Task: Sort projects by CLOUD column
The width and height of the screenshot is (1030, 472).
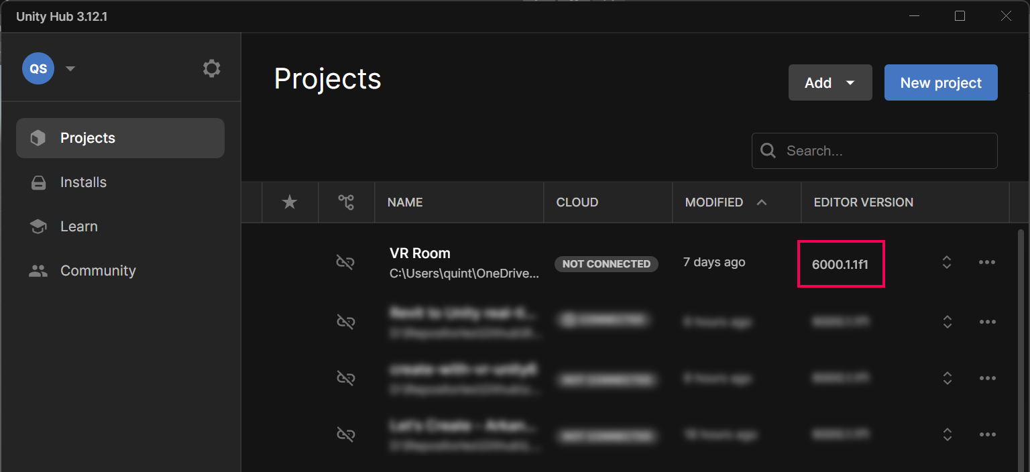Action: [x=577, y=202]
